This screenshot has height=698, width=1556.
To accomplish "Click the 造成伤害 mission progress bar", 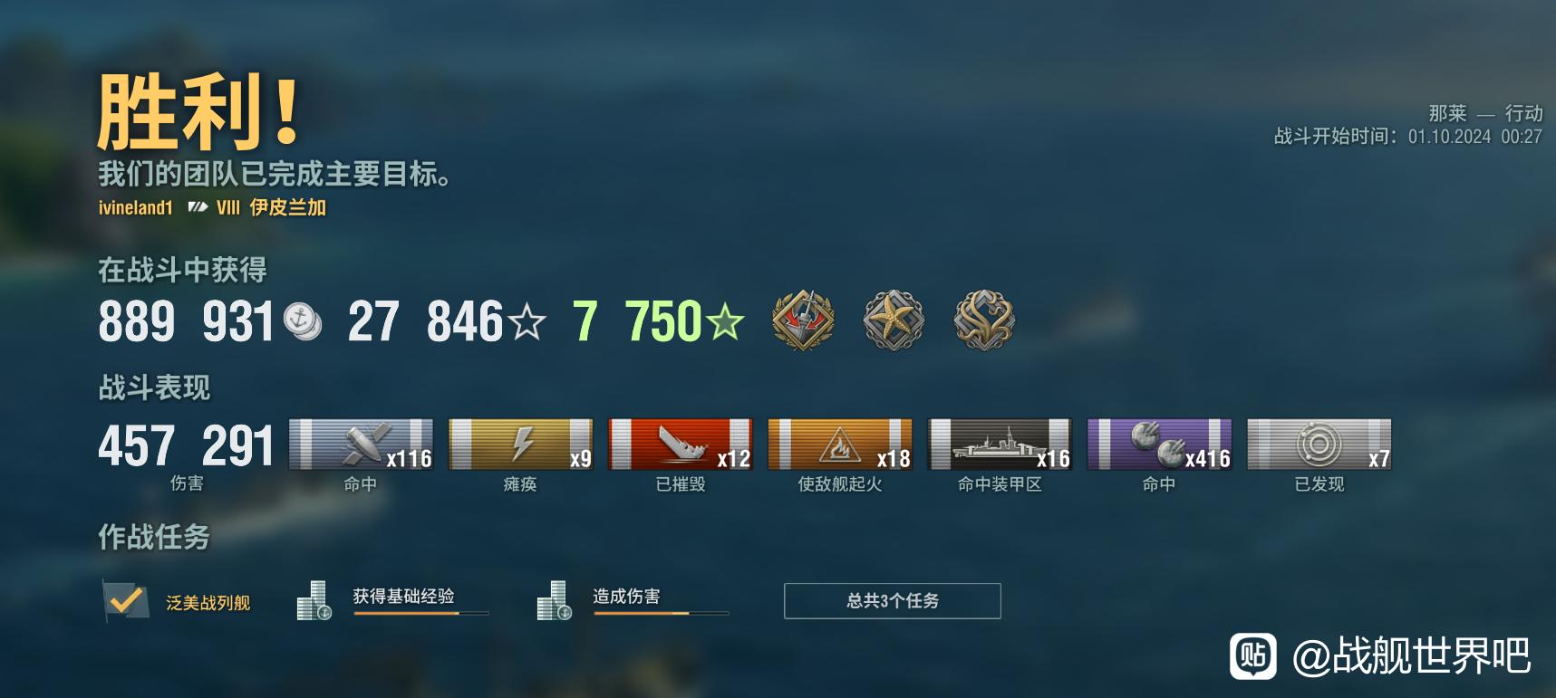I will [662, 614].
